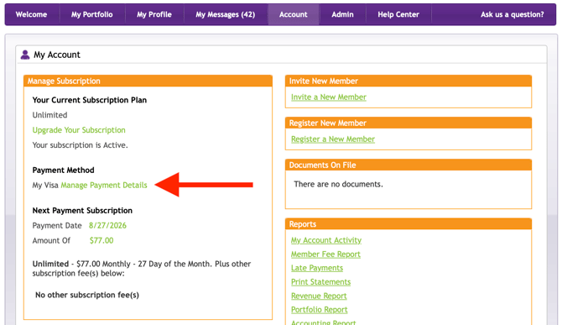
Task: Open the My Profile tab
Action: coord(154,14)
